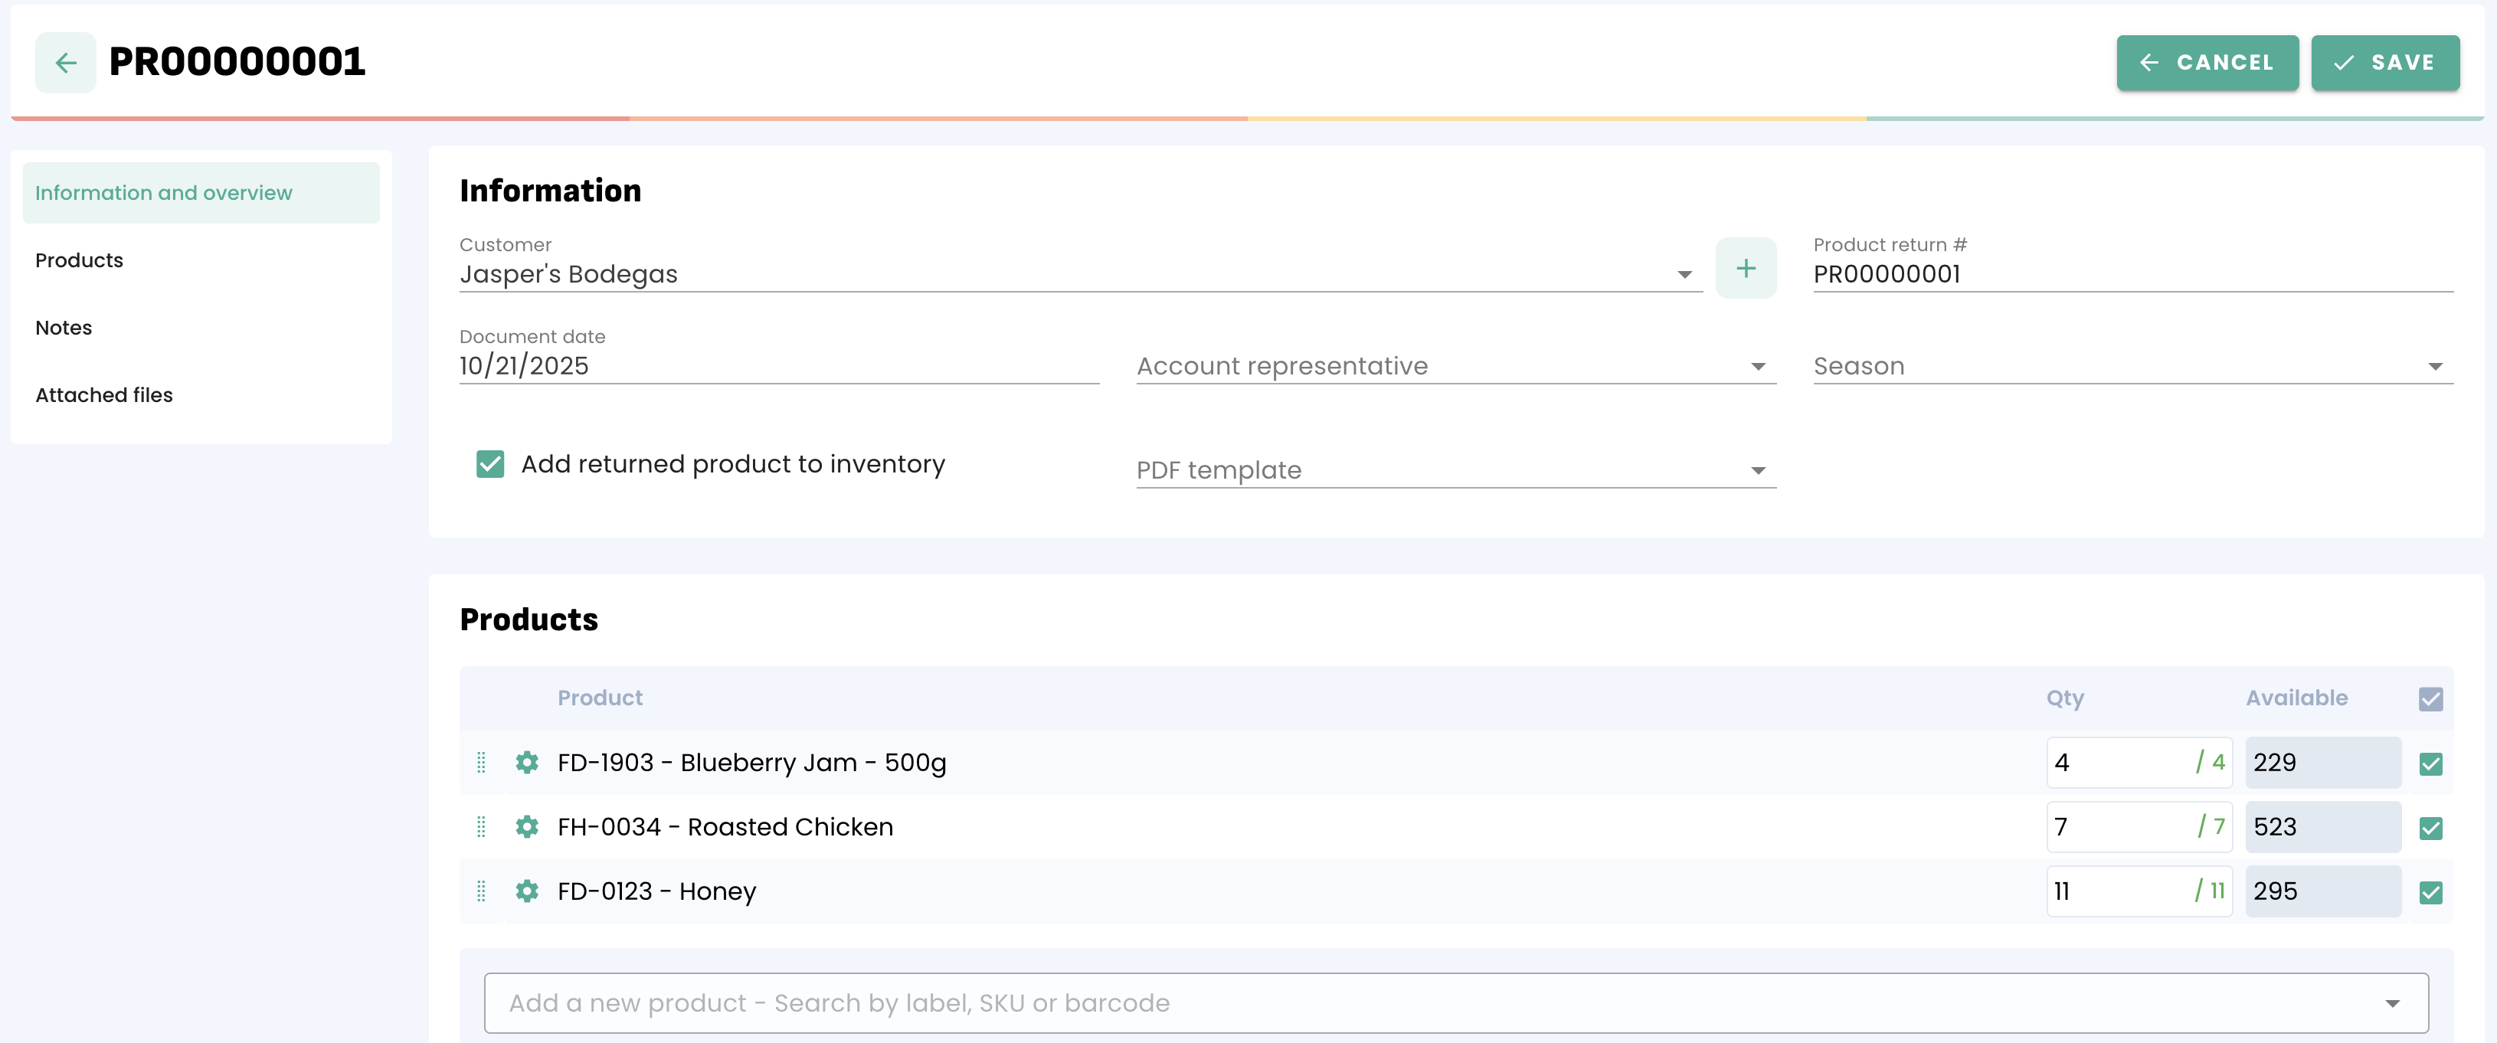The height and width of the screenshot is (1043, 2497).
Task: Open gear settings for Honey row
Action: (x=526, y=891)
